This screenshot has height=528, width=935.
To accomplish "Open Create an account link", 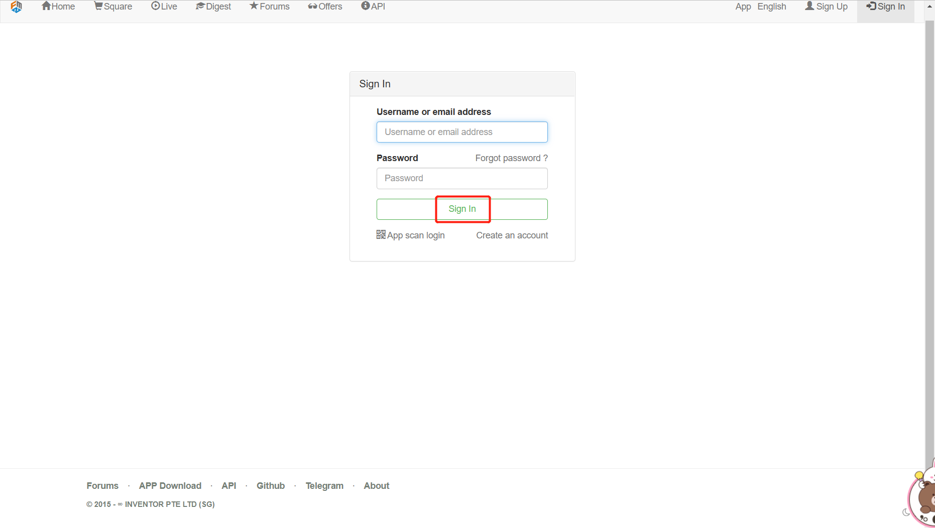I will (512, 235).
